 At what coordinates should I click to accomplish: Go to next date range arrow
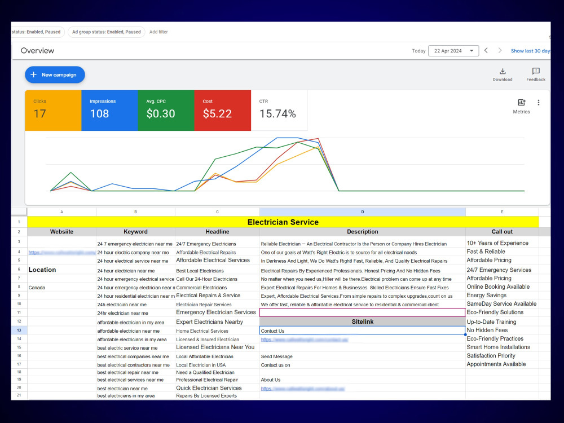(500, 51)
